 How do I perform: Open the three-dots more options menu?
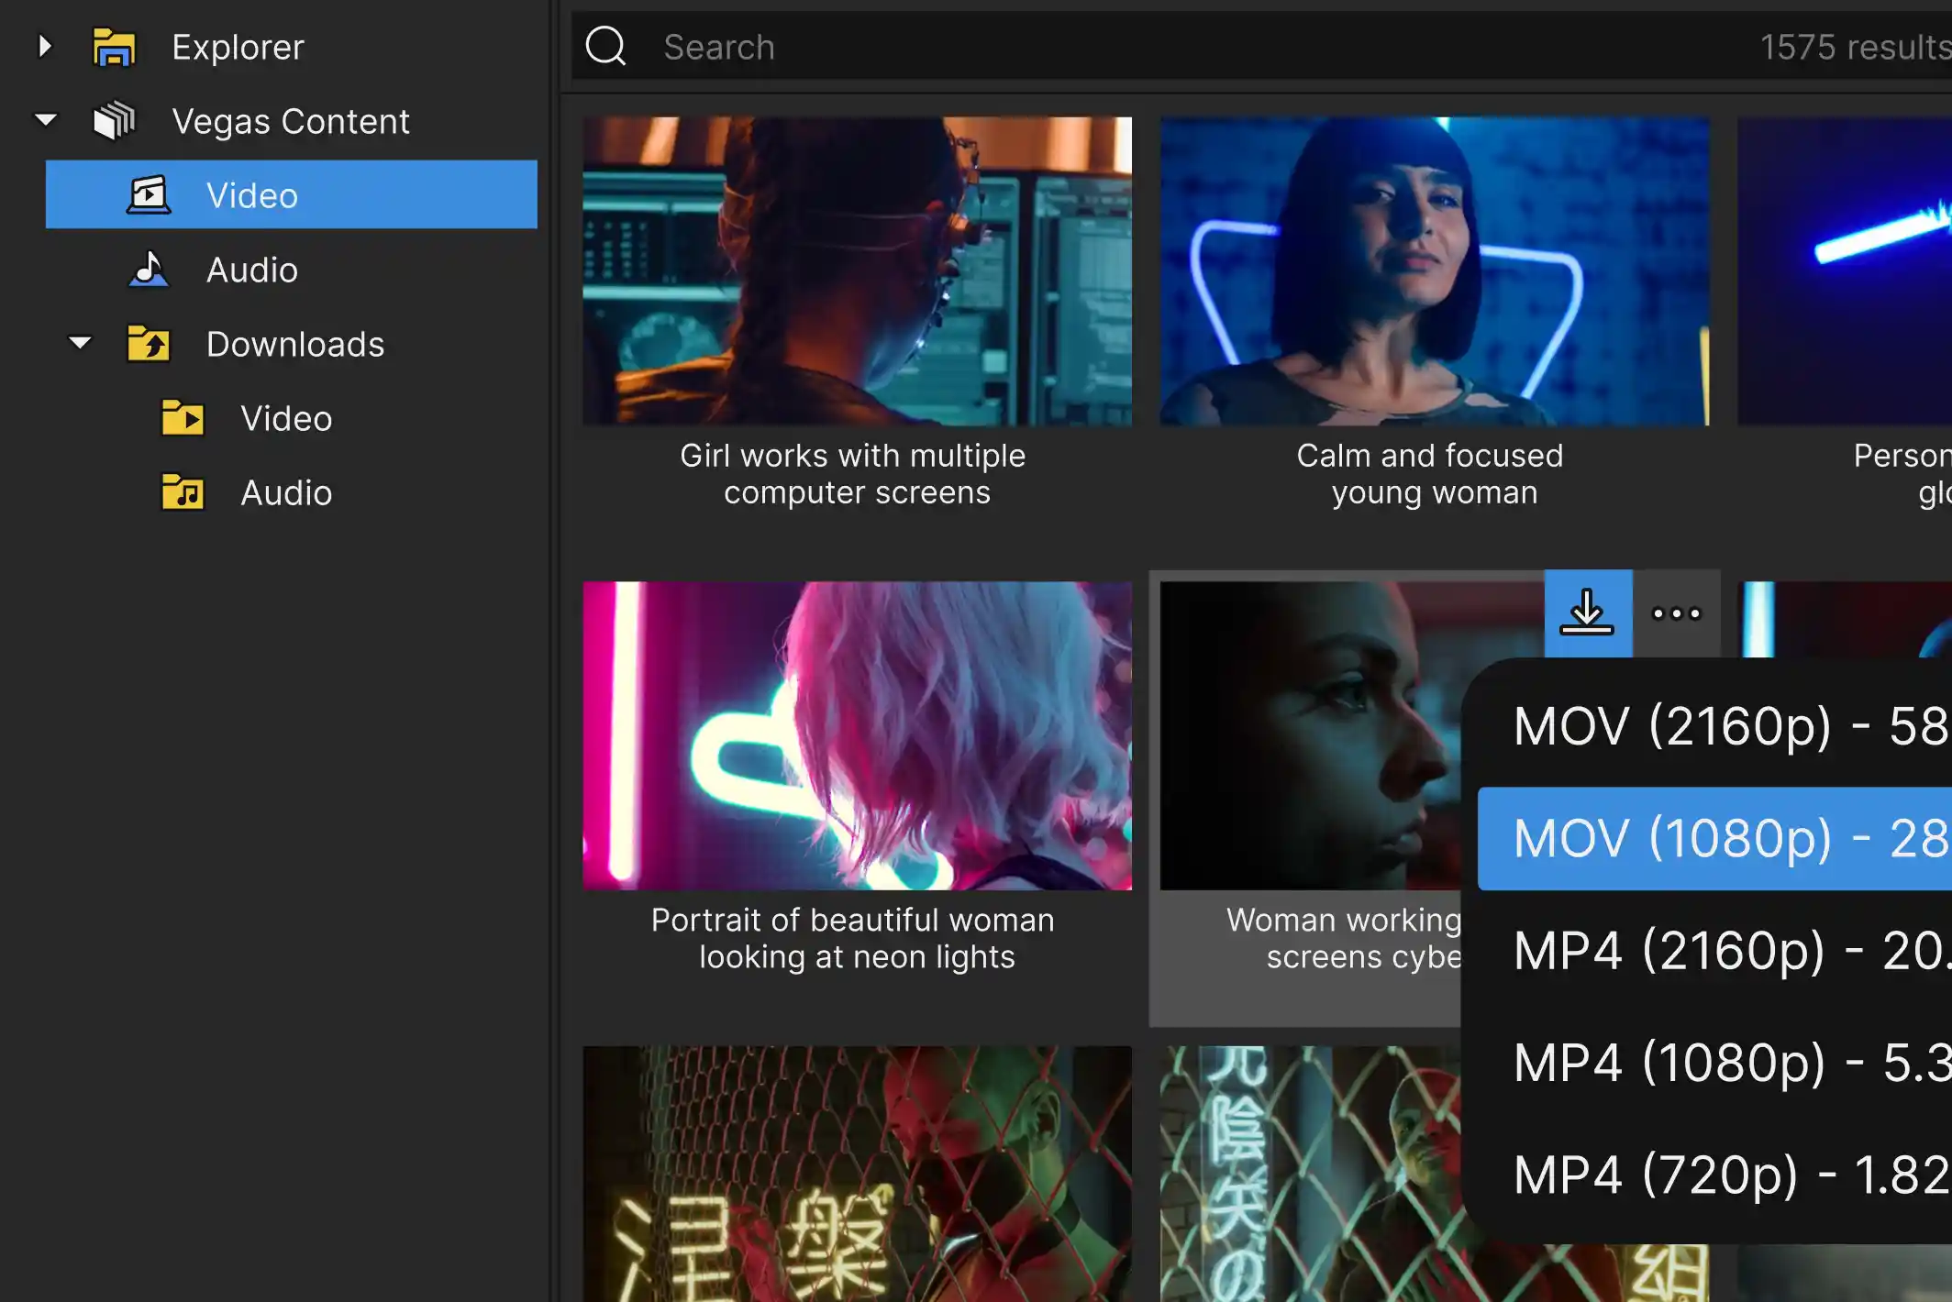[x=1676, y=612]
